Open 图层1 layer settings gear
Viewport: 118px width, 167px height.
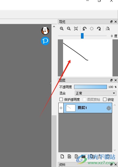[109, 108]
